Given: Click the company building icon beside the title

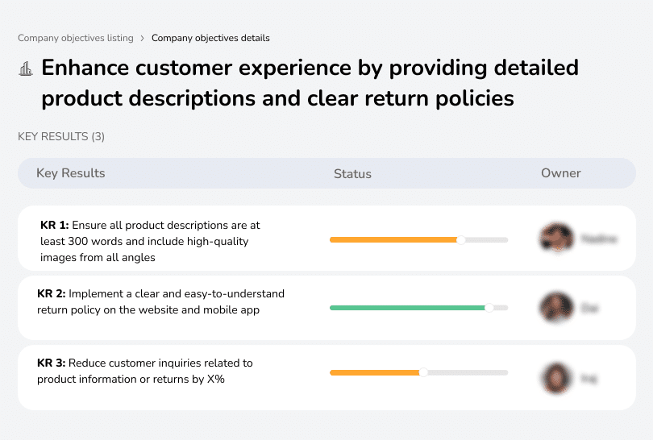Looking at the screenshot, I should [x=26, y=68].
